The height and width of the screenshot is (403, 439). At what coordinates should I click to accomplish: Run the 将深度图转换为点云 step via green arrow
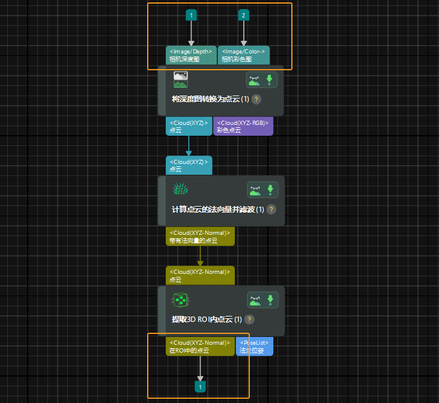[x=270, y=80]
